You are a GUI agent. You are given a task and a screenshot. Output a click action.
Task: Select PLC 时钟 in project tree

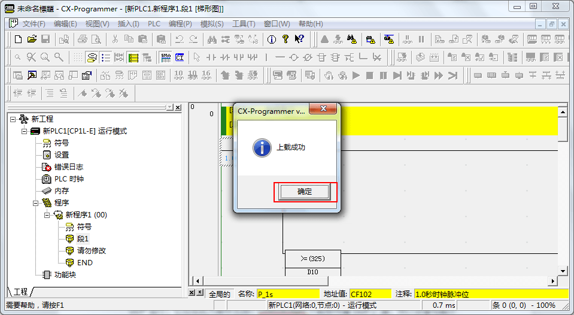[x=69, y=179]
